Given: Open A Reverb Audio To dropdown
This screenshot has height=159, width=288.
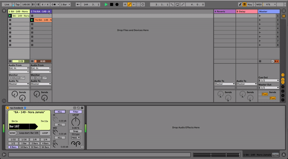Looking at the screenshot, I should coord(225,84).
